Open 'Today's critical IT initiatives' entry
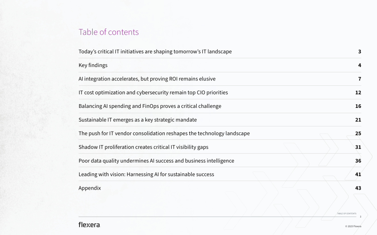 click(x=155, y=51)
